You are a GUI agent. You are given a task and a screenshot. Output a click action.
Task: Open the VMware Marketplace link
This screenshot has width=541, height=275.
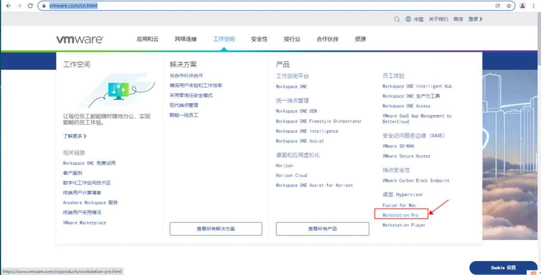point(85,222)
